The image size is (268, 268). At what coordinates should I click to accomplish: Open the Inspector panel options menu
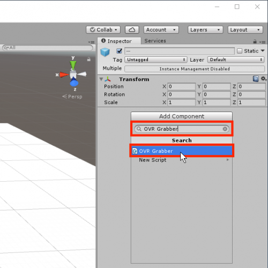tap(262, 42)
